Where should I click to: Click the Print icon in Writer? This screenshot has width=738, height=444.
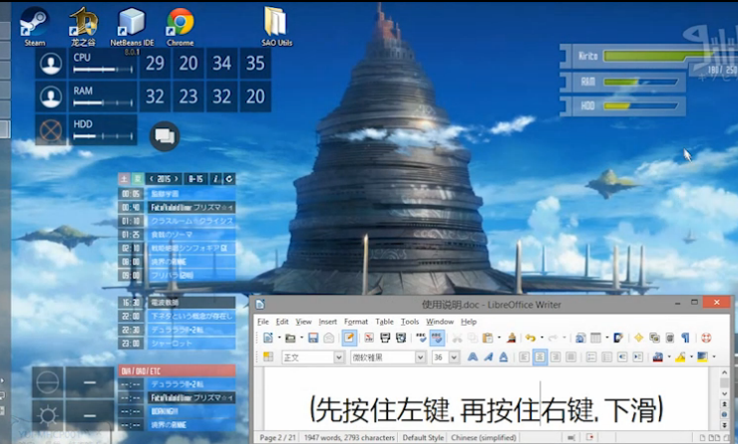385,337
